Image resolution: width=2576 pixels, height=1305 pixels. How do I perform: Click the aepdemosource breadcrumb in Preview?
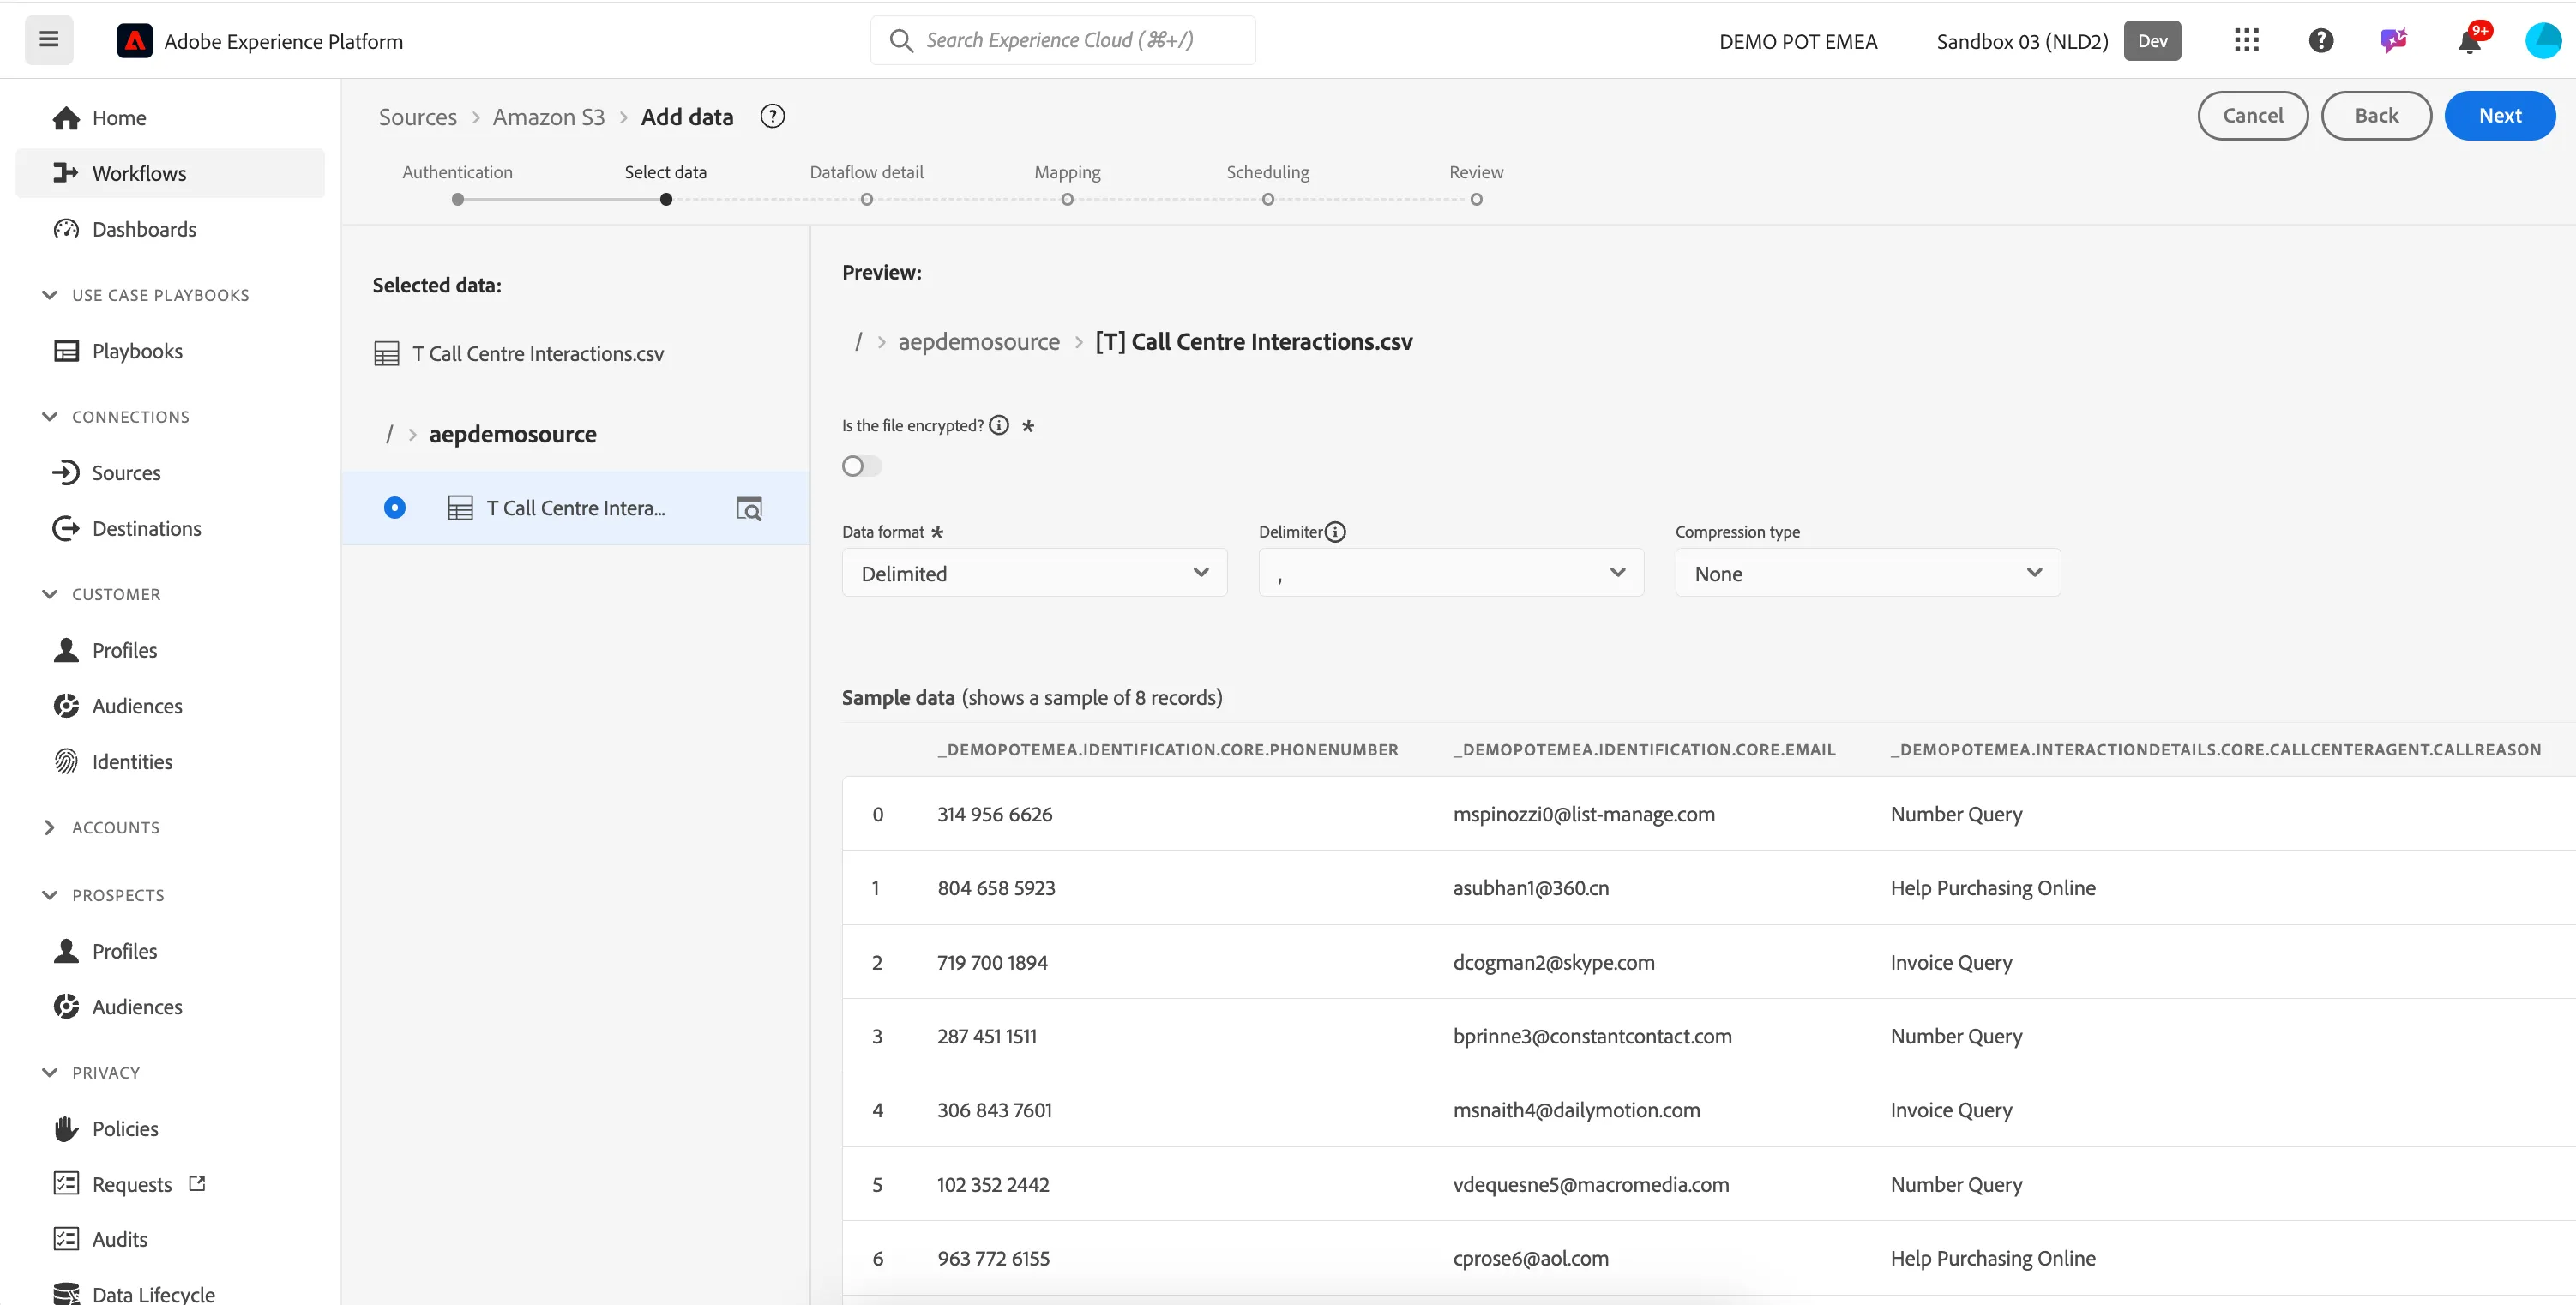pyautogui.click(x=978, y=342)
